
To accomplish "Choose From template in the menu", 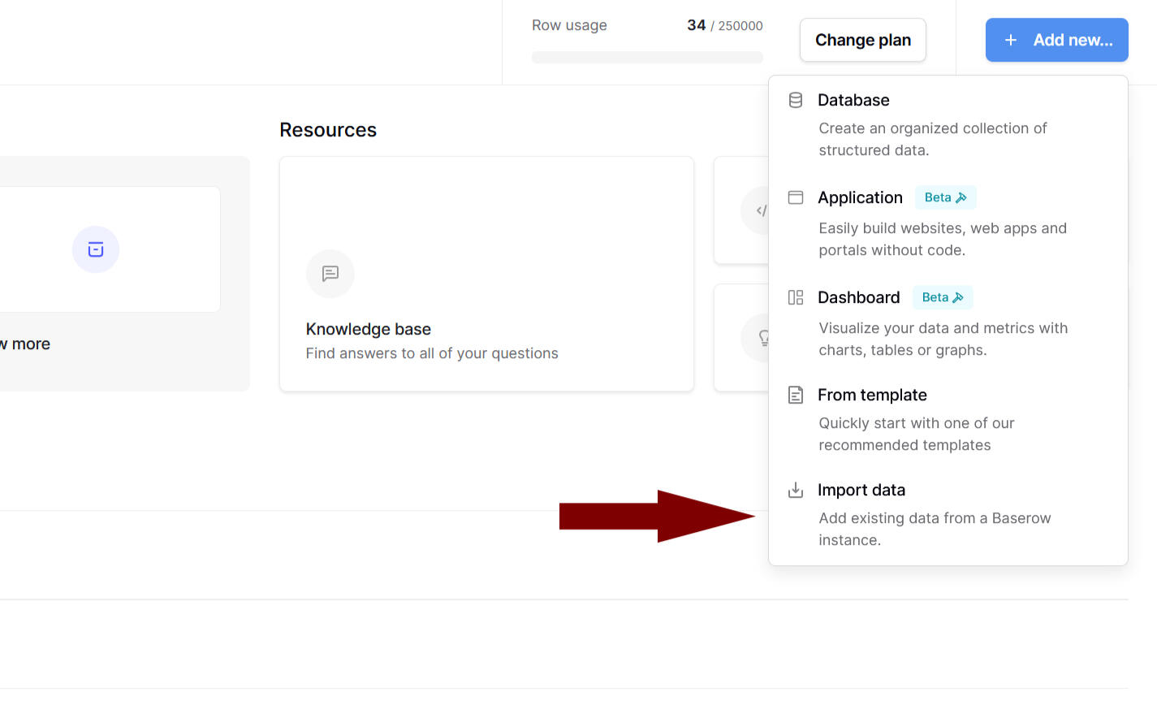I will (x=948, y=419).
